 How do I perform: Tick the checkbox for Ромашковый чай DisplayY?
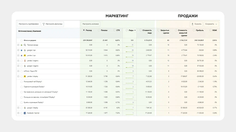pos(21,82)
